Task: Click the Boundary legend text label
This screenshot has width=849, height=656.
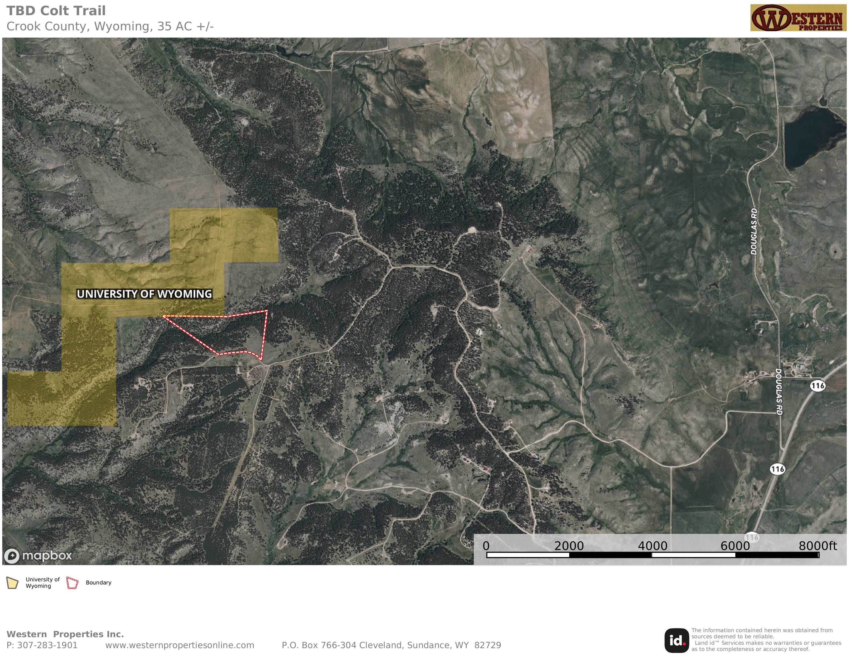Action: point(99,583)
